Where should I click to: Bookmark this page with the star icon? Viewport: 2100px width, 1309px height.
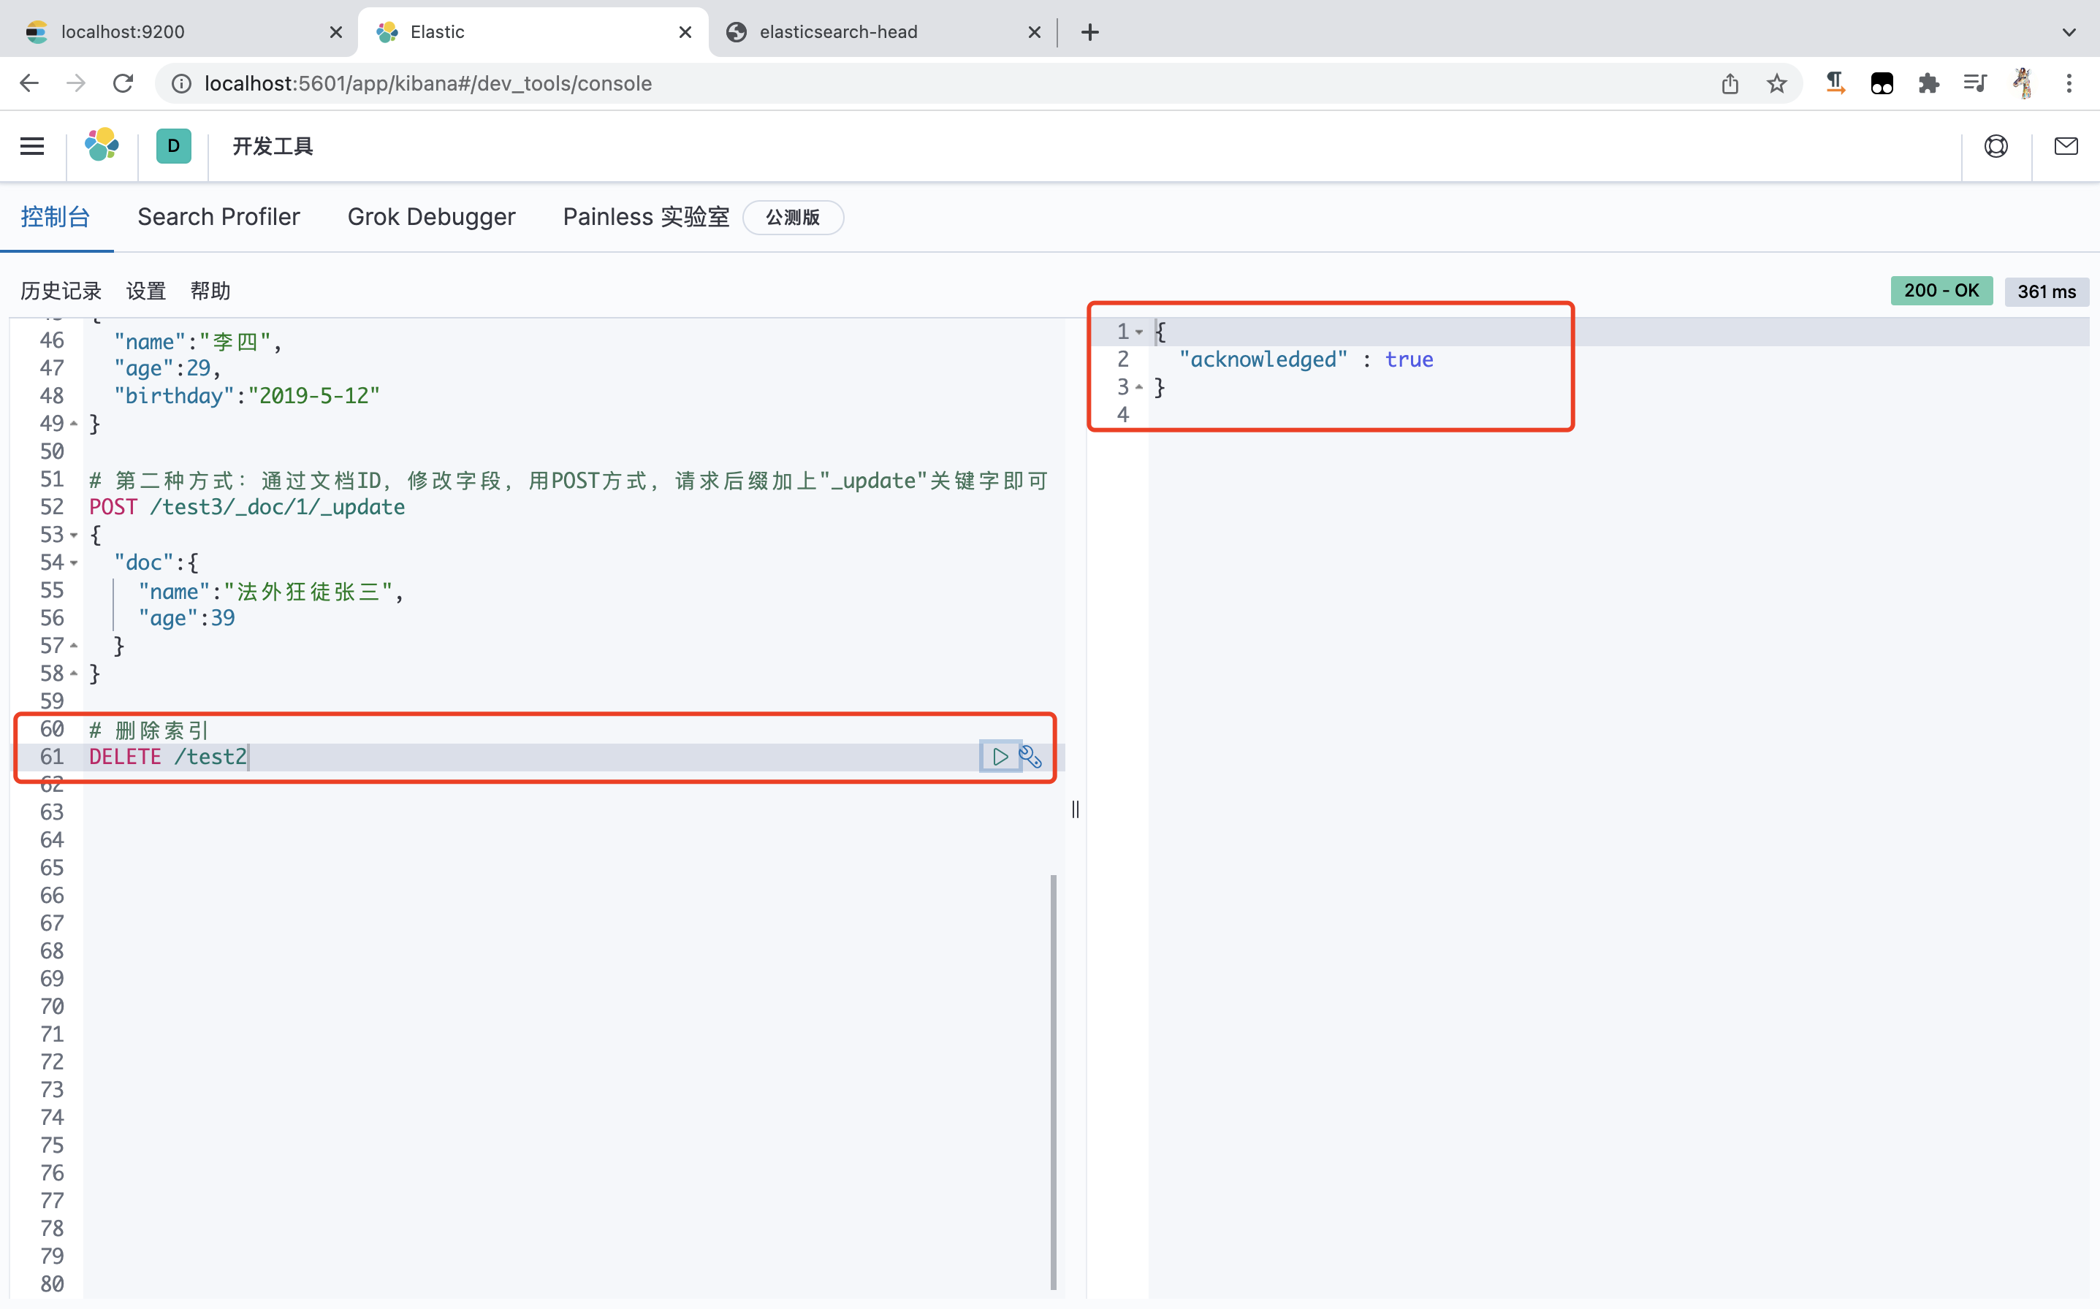click(1776, 83)
